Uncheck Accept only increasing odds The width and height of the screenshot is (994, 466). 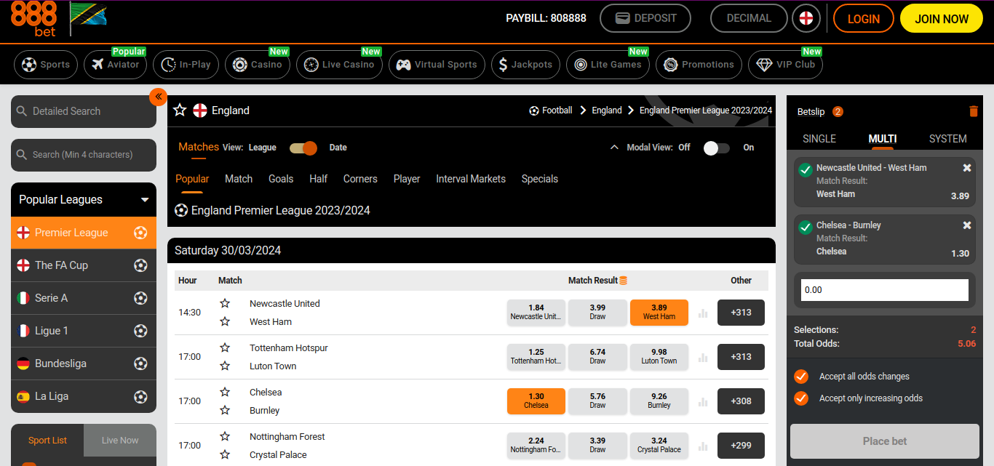[x=801, y=398]
